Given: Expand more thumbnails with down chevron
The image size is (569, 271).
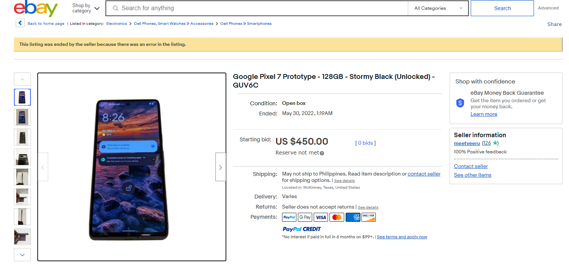Looking at the screenshot, I should [x=22, y=255].
